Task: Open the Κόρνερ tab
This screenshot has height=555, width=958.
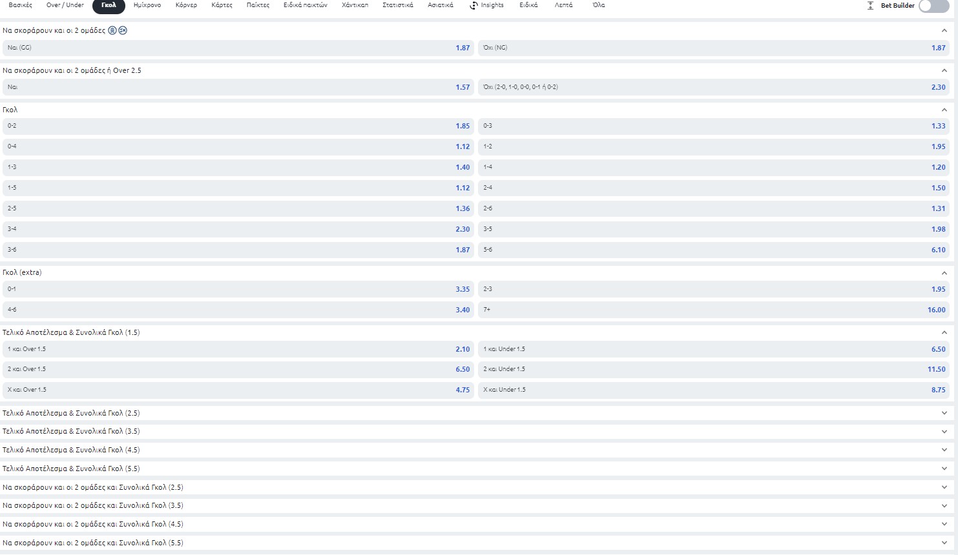Action: [x=186, y=5]
